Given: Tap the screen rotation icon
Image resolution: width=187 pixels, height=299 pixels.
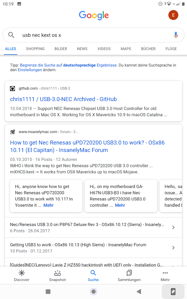Looking at the screenshot, I should pyautogui.click(x=173, y=292).
